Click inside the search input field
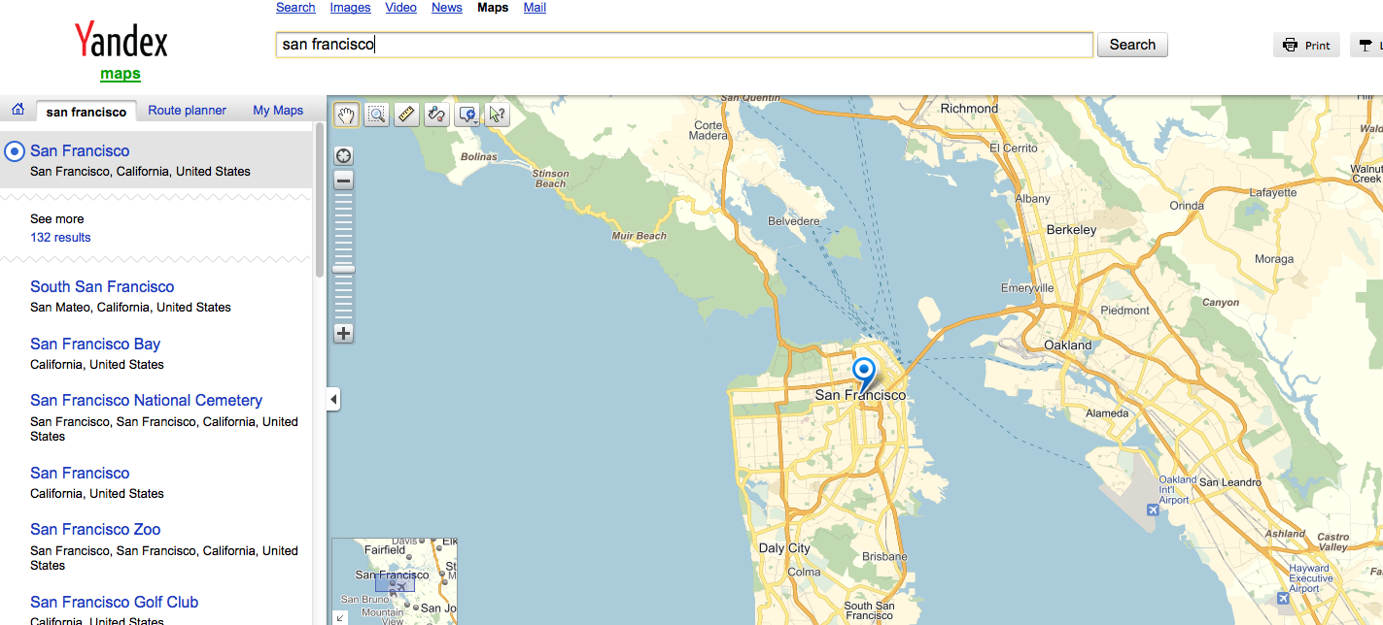The image size is (1383, 625). click(680, 44)
